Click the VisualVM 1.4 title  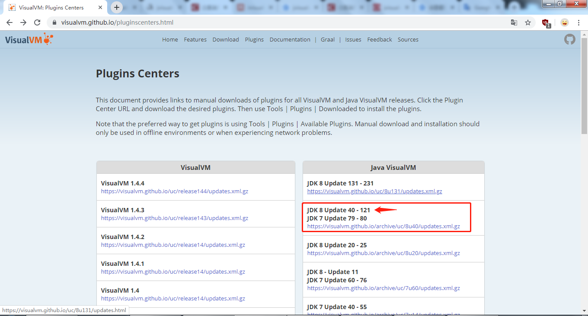120,290
